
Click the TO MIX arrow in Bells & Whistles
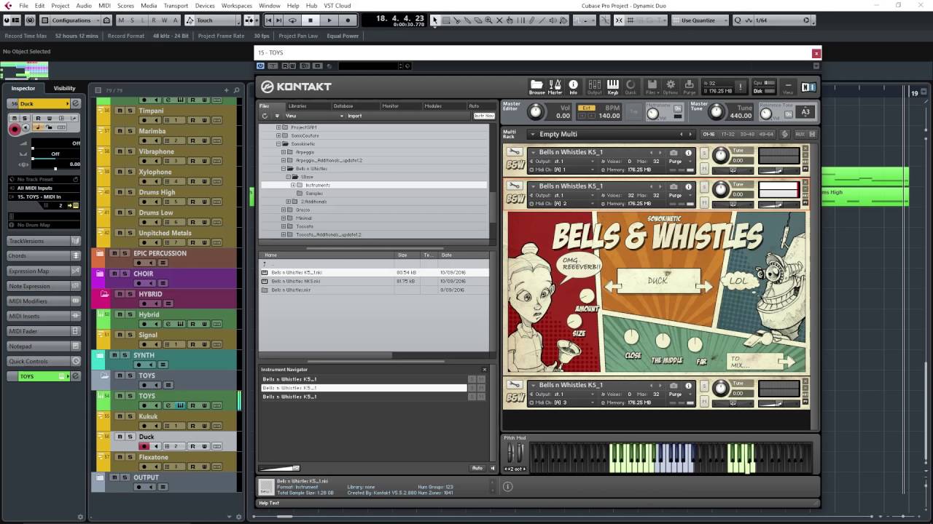click(786, 360)
